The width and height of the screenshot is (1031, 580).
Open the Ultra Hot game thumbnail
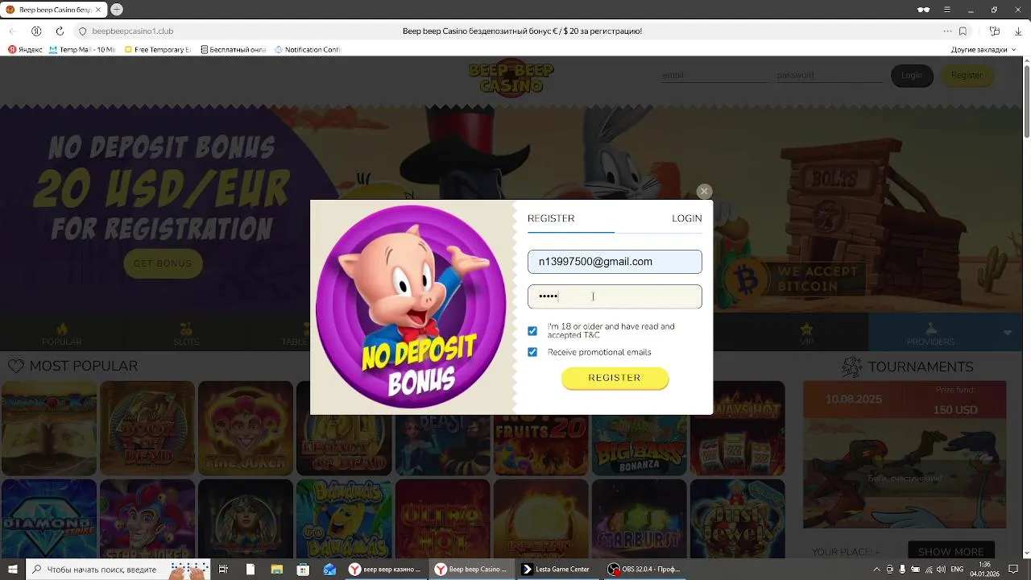pyautogui.click(x=442, y=519)
